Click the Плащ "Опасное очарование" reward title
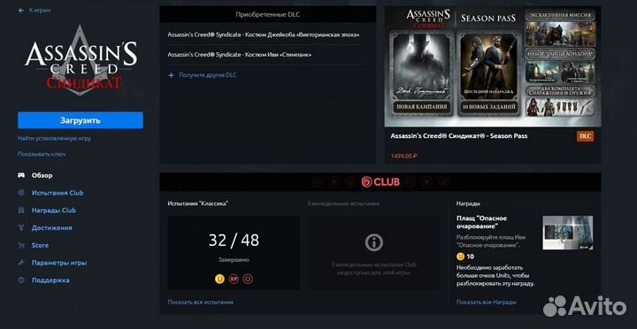This screenshot has width=637, height=329. point(481,222)
